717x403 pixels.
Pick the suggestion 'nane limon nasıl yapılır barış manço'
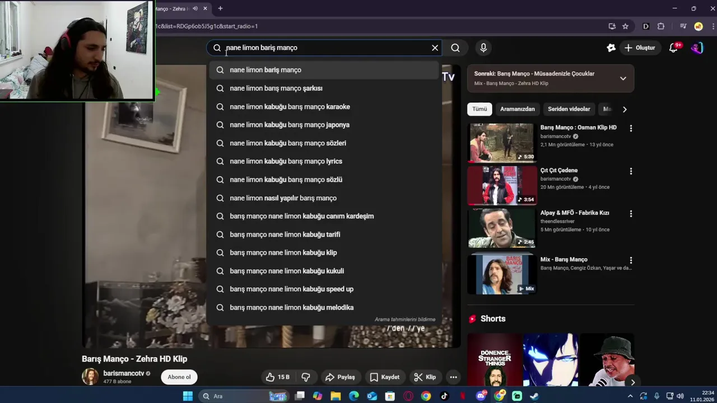324,198
